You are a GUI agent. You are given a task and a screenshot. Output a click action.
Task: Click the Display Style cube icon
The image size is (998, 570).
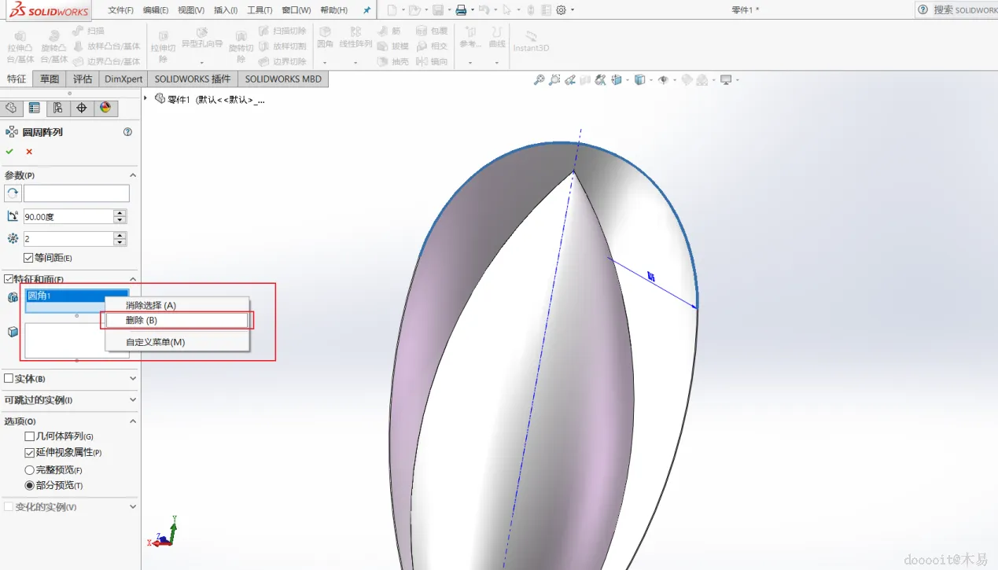pyautogui.click(x=639, y=79)
